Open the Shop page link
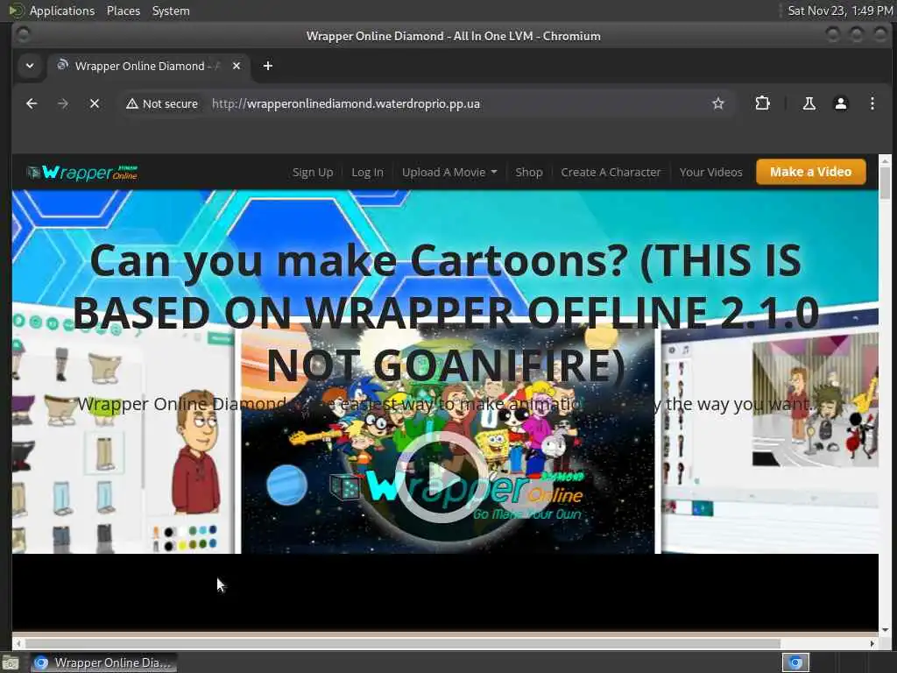This screenshot has width=897, height=673. [x=528, y=173]
